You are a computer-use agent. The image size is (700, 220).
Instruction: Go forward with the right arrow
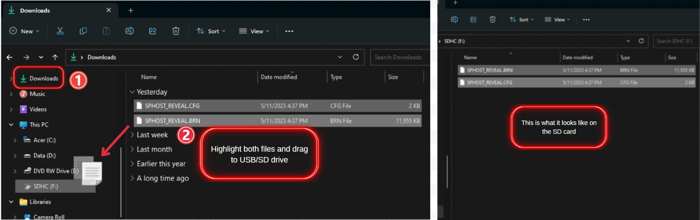click(x=26, y=57)
